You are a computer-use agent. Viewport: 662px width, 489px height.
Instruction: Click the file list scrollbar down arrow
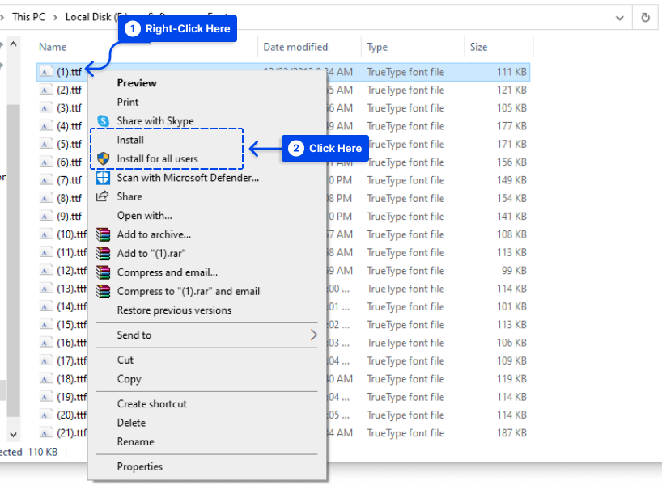pyautogui.click(x=14, y=434)
